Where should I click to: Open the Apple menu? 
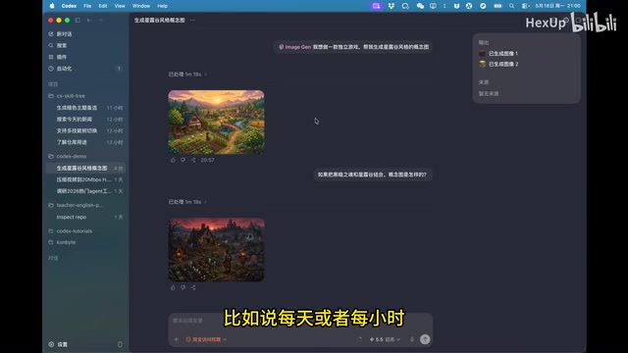pyautogui.click(x=52, y=6)
